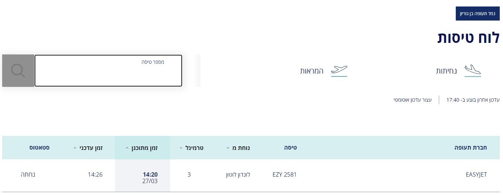Open flight EZY 2581 details
503x195 pixels.
pyautogui.click(x=284, y=175)
